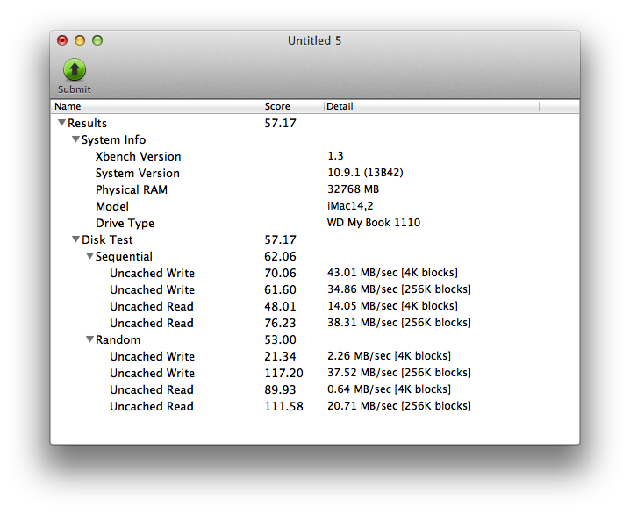
Task: Click the overall Results score 57.17
Action: coord(280,123)
